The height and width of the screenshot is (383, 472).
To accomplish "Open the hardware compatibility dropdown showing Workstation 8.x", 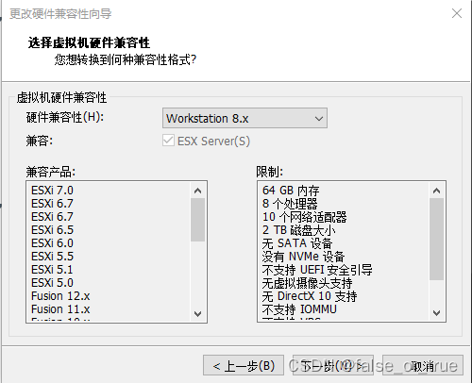I will point(244,118).
